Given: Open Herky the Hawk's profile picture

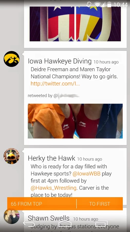Looking at the screenshot, I should (x=12, y=156).
